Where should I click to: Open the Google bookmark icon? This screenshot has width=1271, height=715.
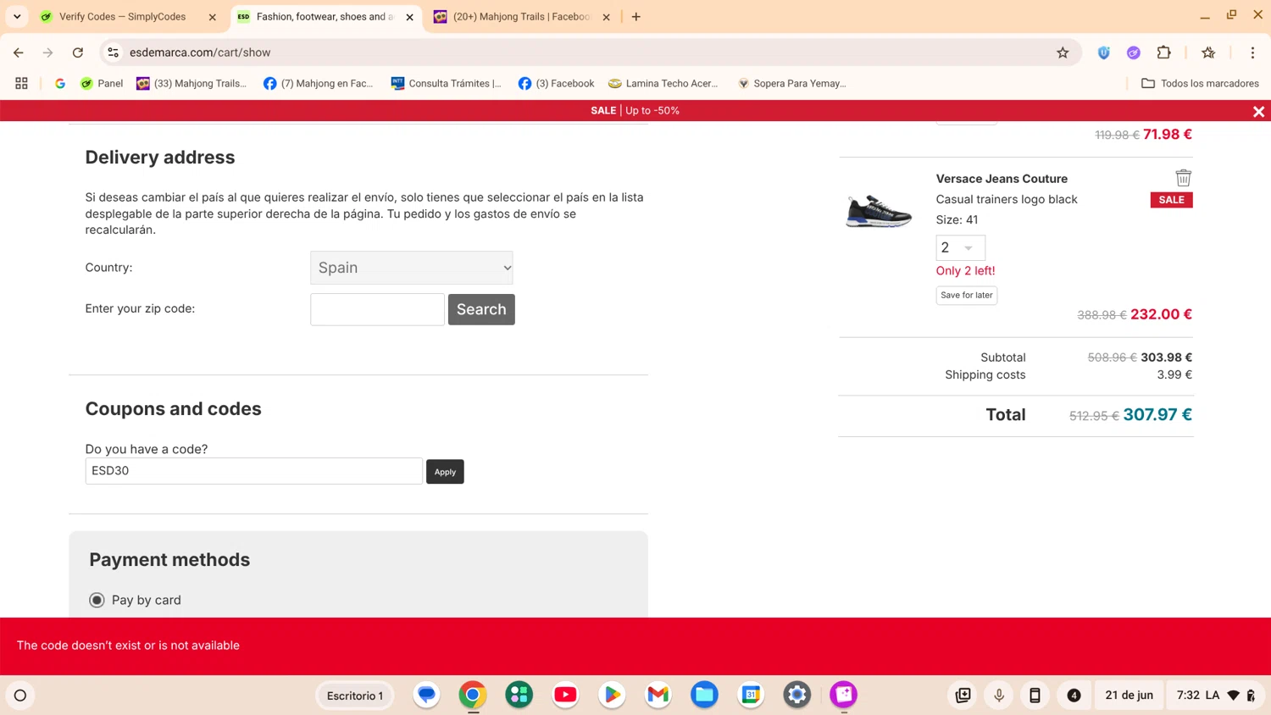60,83
